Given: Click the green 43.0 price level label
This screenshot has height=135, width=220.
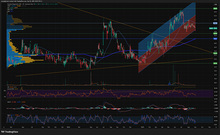Looking at the screenshot, I should [215, 53].
